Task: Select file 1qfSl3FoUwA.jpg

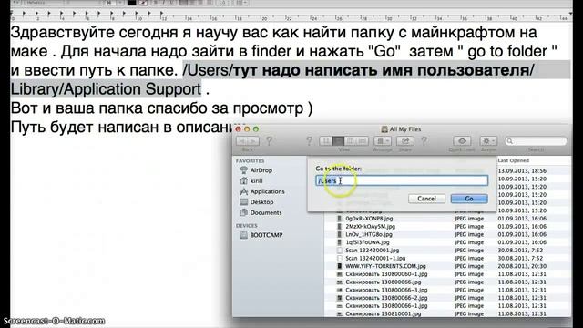Action: click(x=367, y=242)
